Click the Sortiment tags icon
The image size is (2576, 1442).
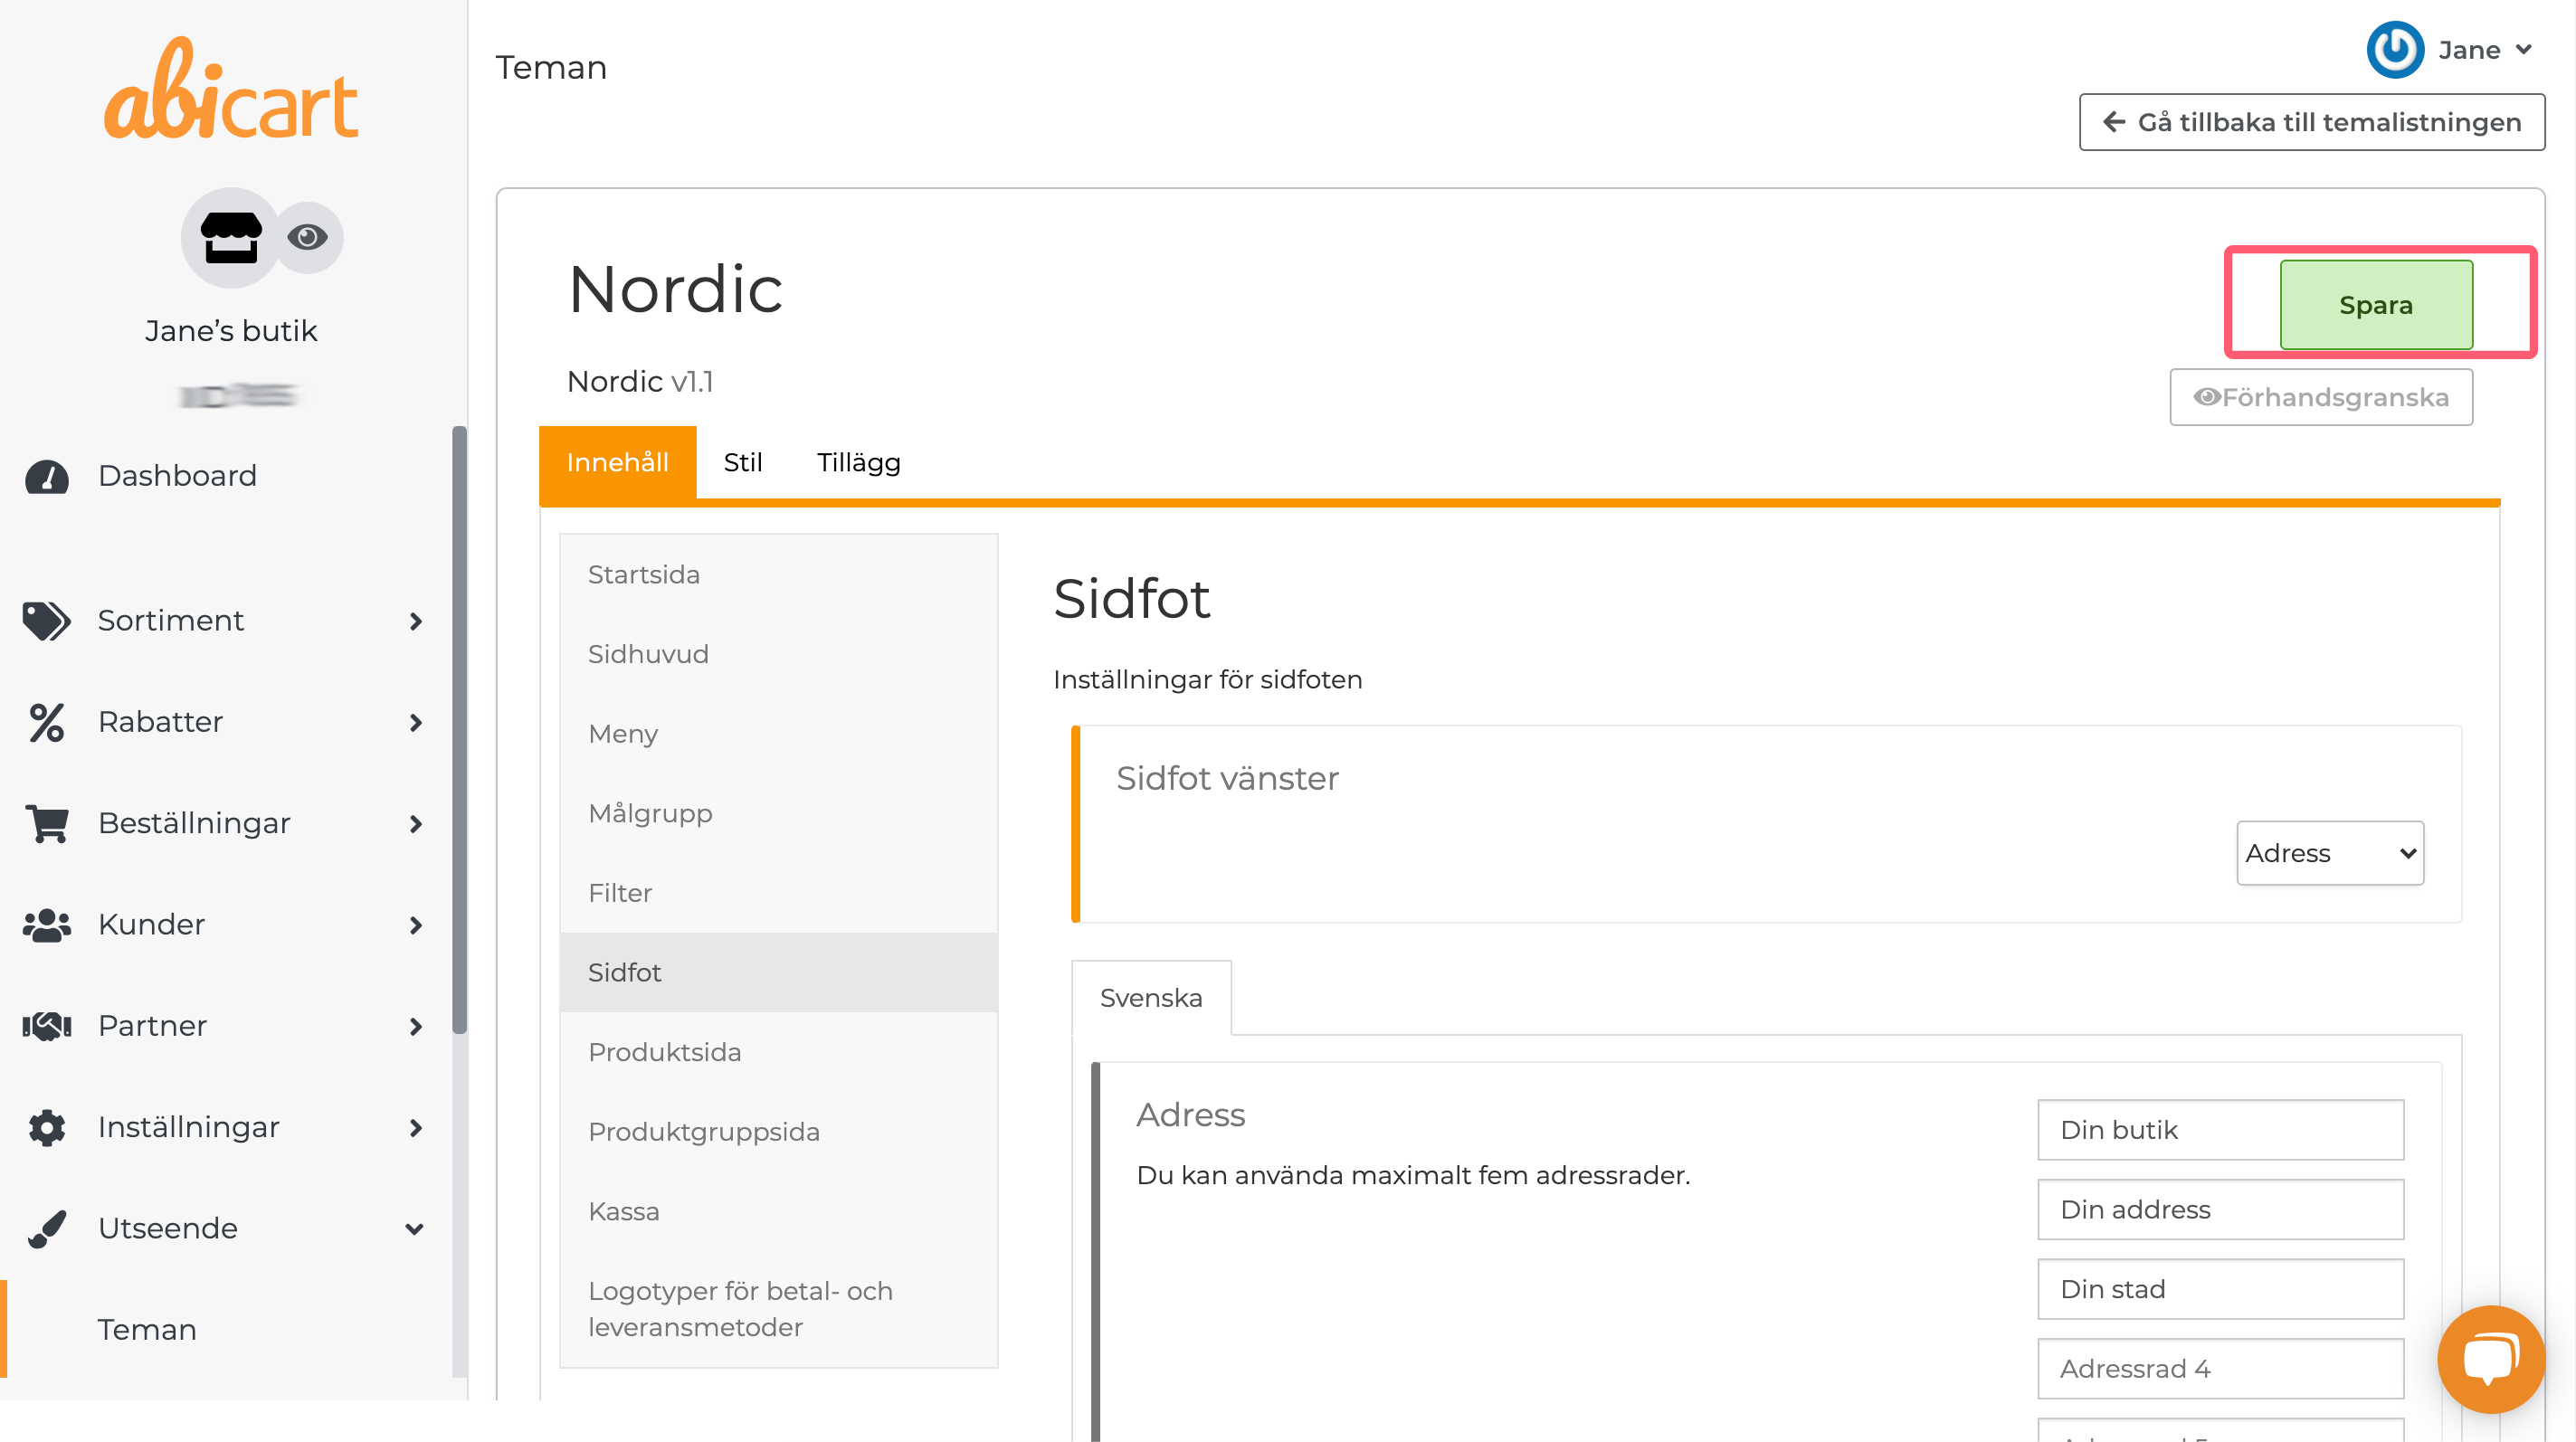(46, 621)
